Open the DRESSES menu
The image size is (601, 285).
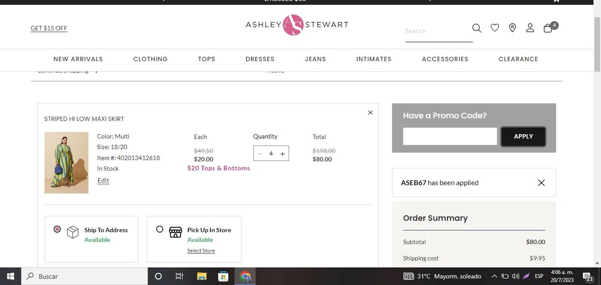coord(260,59)
